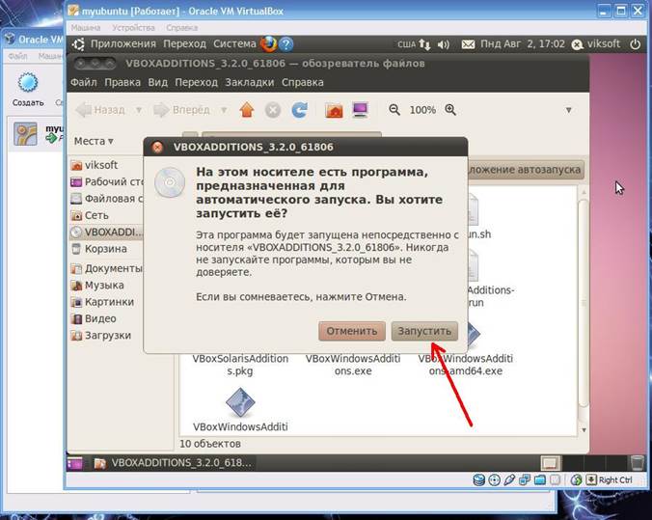Select Видео in the sidebar

pos(106,318)
